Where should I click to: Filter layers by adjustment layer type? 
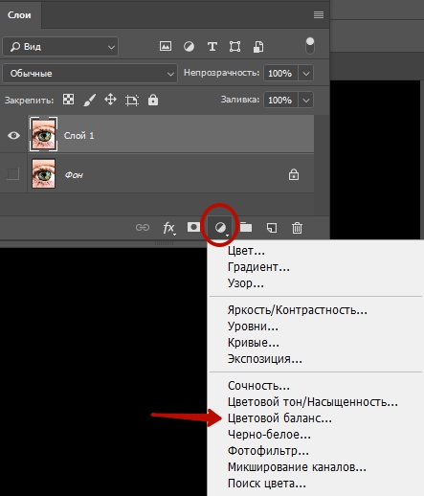[189, 47]
